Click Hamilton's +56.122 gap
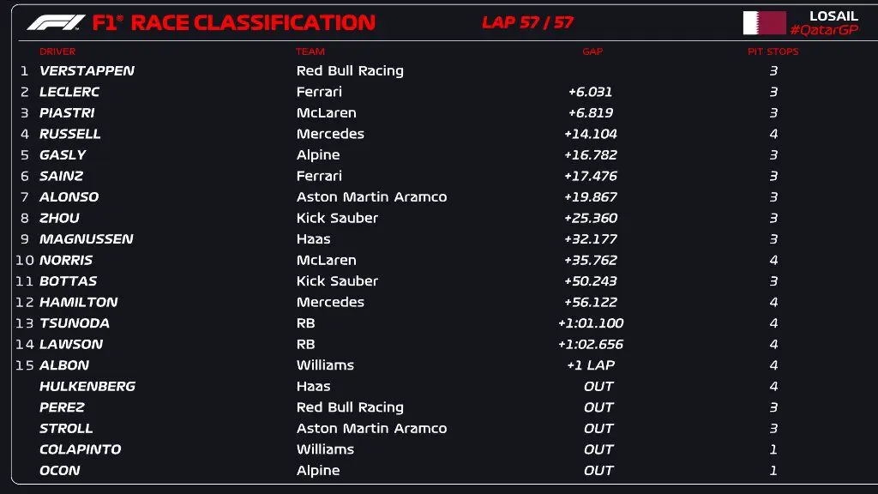Screen dimensions: 878x494 591,302
